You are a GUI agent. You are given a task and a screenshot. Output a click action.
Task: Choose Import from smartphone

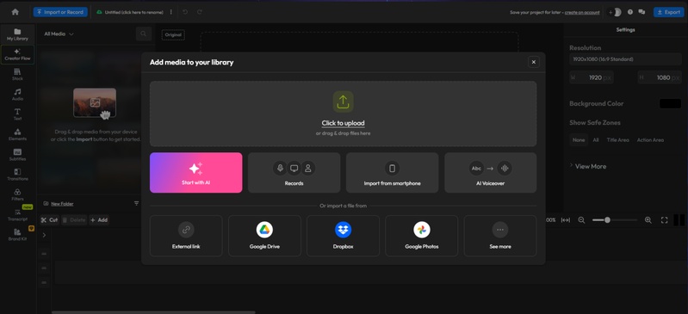[393, 172]
